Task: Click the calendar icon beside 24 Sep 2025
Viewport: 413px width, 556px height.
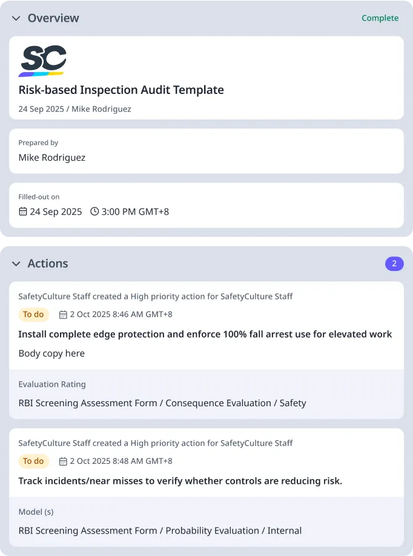Action: (x=23, y=212)
